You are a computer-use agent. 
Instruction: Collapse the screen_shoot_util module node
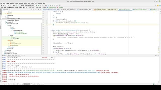tap(6, 24)
